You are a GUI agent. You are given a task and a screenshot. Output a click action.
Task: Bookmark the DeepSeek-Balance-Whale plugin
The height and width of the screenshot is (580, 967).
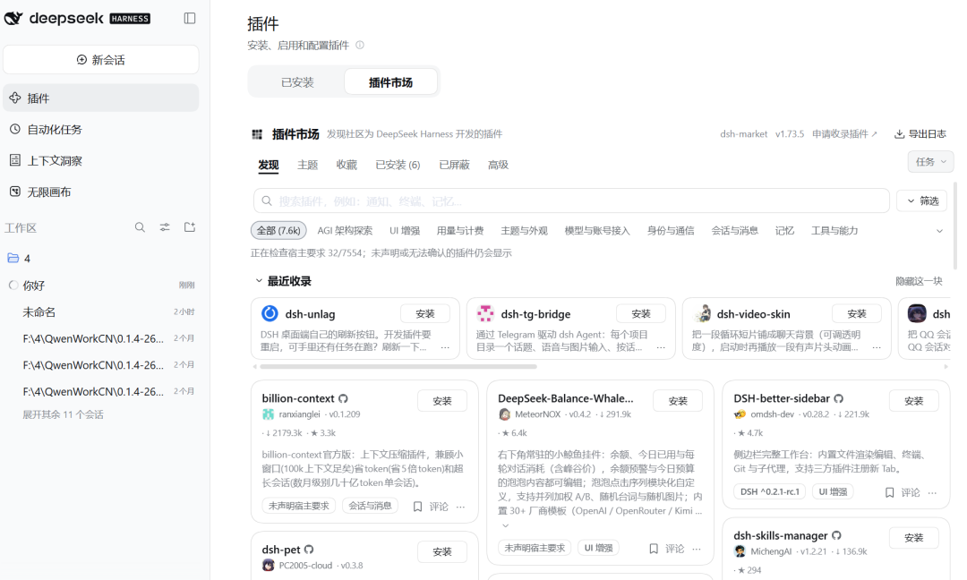point(654,549)
